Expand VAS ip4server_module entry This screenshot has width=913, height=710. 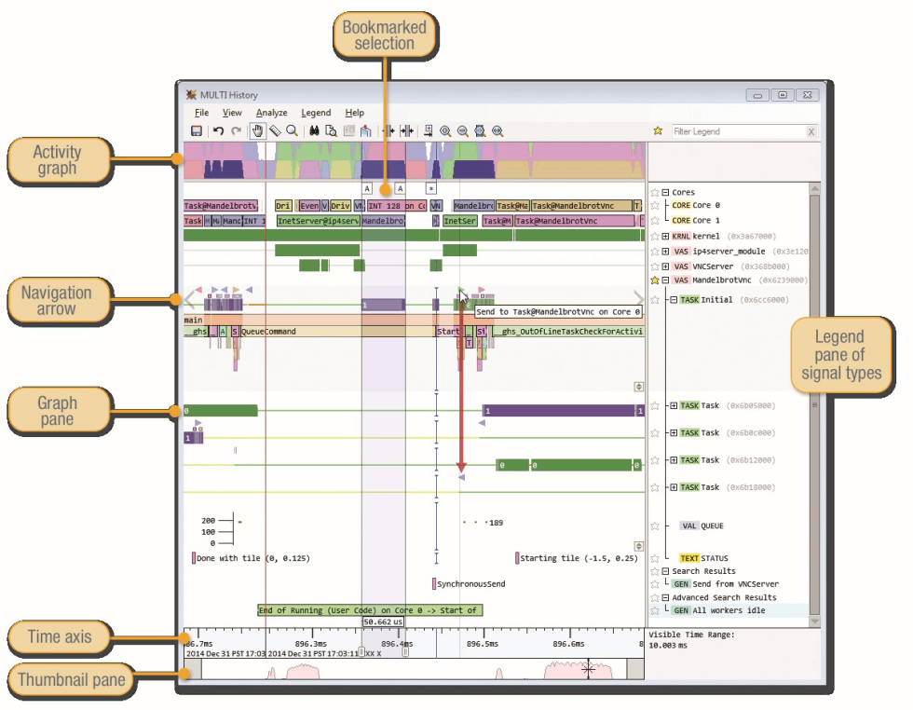click(666, 251)
